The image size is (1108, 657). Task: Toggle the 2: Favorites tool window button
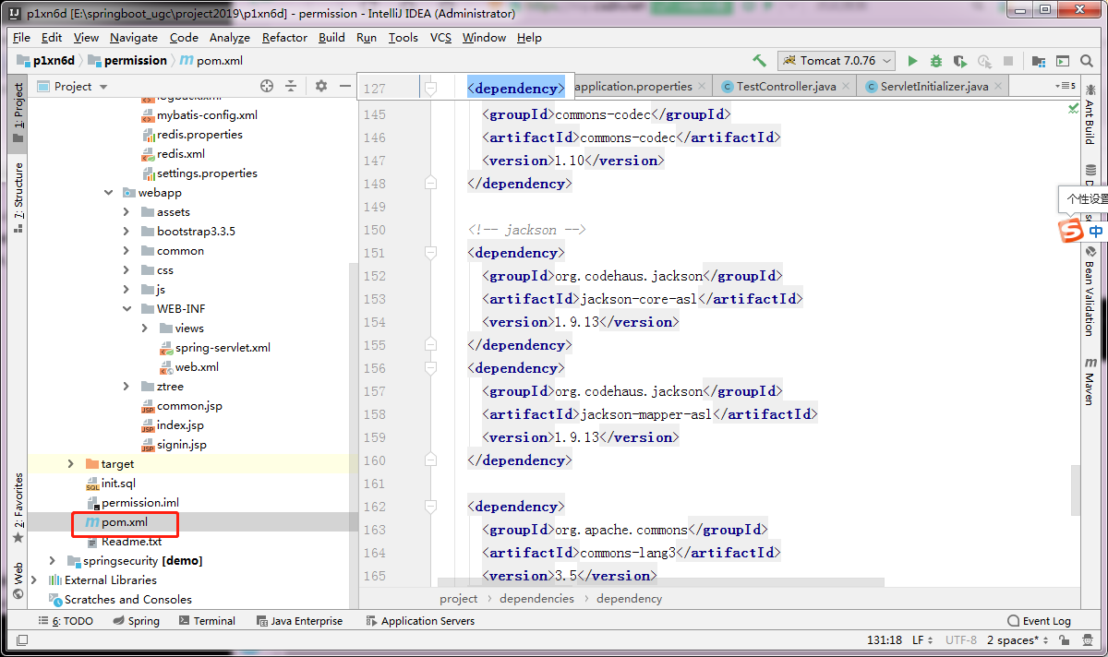[x=18, y=508]
